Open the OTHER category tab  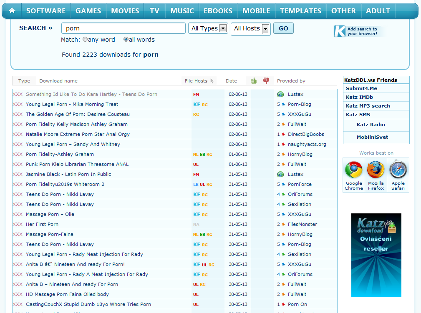(x=343, y=11)
